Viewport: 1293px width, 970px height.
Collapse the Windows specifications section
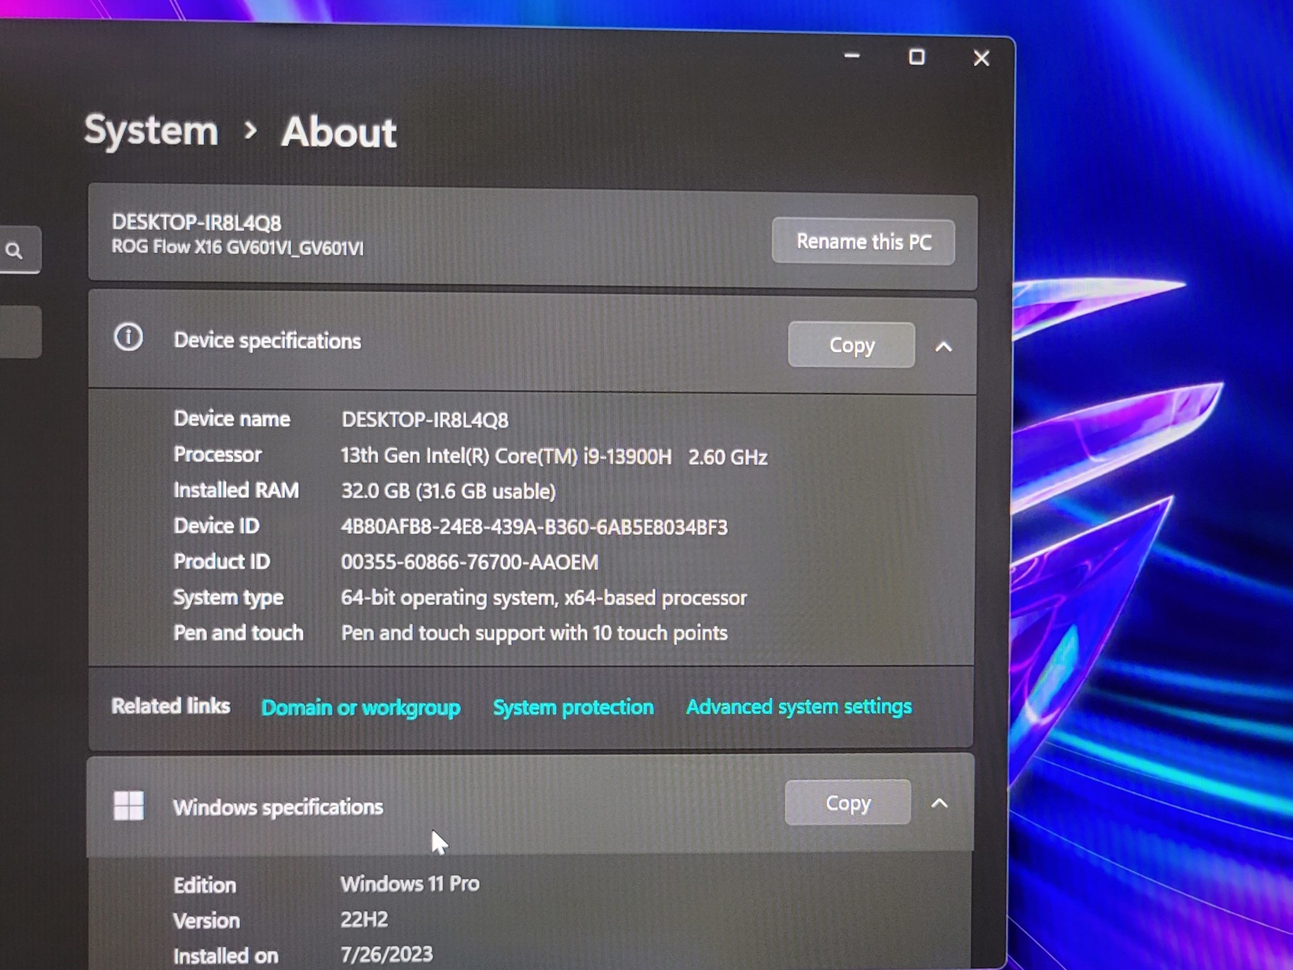(x=939, y=803)
